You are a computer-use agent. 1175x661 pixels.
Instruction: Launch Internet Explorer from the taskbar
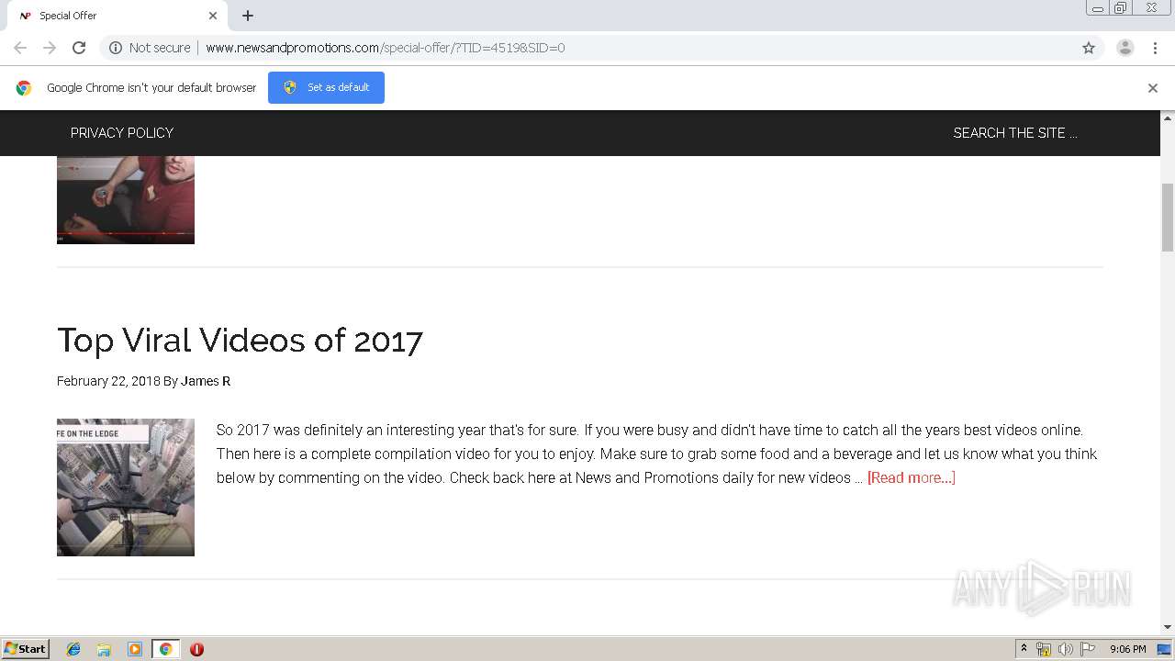pos(73,649)
